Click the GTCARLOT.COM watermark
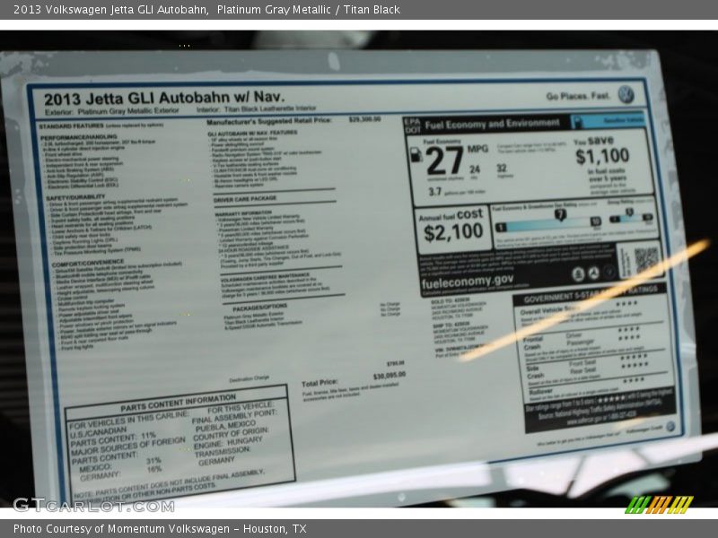718x538 pixels. pyautogui.click(x=93, y=505)
